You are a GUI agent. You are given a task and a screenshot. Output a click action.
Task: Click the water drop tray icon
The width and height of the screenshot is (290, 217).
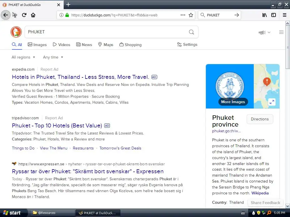click(x=253, y=213)
